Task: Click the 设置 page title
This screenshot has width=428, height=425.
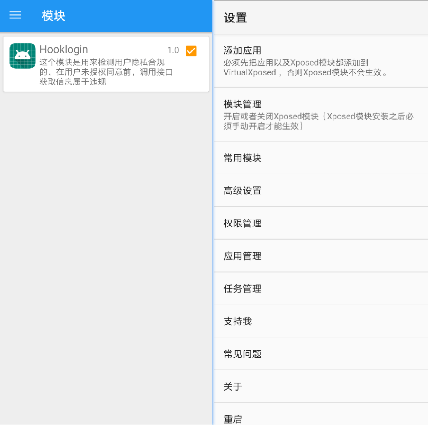Action: [235, 18]
